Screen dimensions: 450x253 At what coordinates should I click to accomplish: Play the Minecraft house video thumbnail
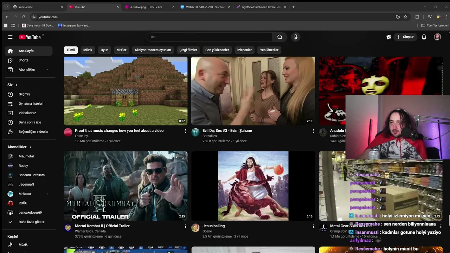(126, 91)
